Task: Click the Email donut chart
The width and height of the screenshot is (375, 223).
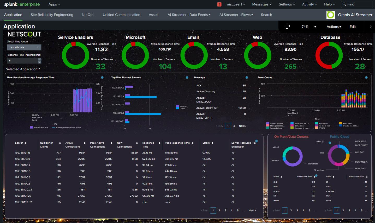Action: pos(194,55)
